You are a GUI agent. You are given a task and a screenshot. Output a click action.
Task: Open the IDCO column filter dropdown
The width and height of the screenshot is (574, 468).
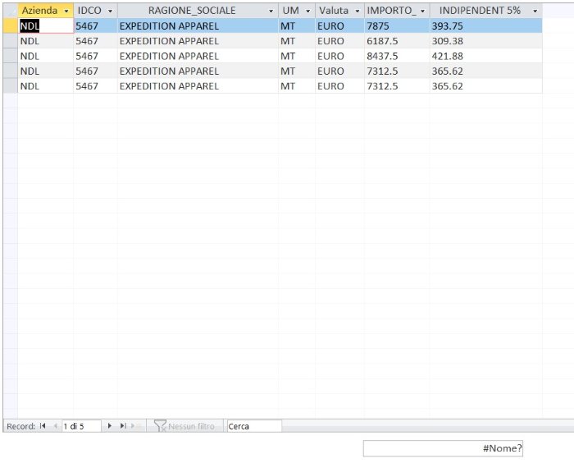[x=110, y=11]
